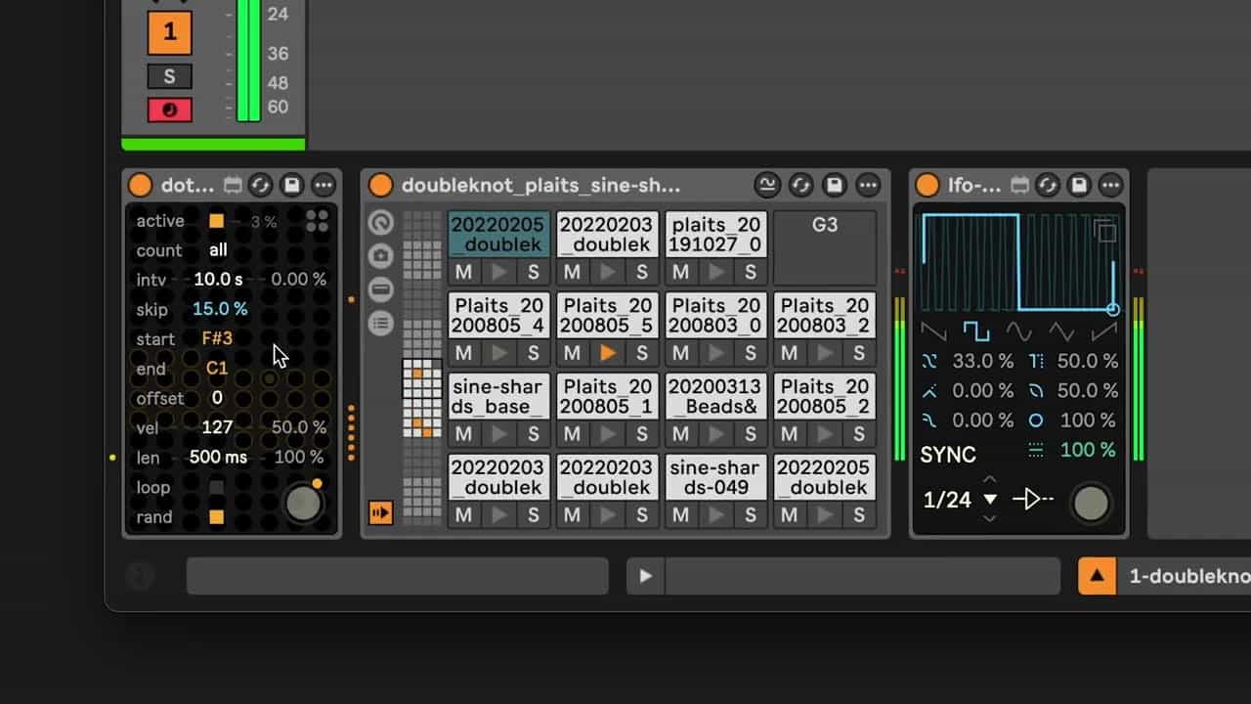Open the 'count' all dropdown menu
1251x704 pixels.
tap(218, 250)
